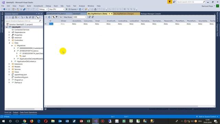Click the Undo icon in main toolbar

coord(29,9)
